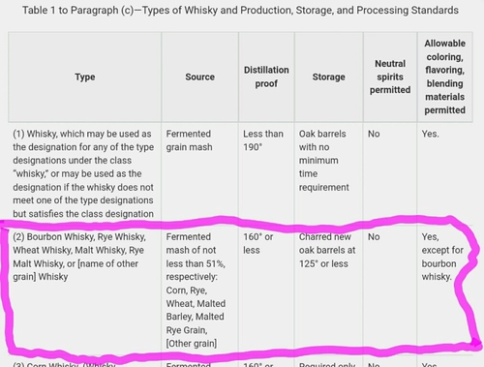Click the Storage column header
The image size is (484, 367).
(328, 76)
